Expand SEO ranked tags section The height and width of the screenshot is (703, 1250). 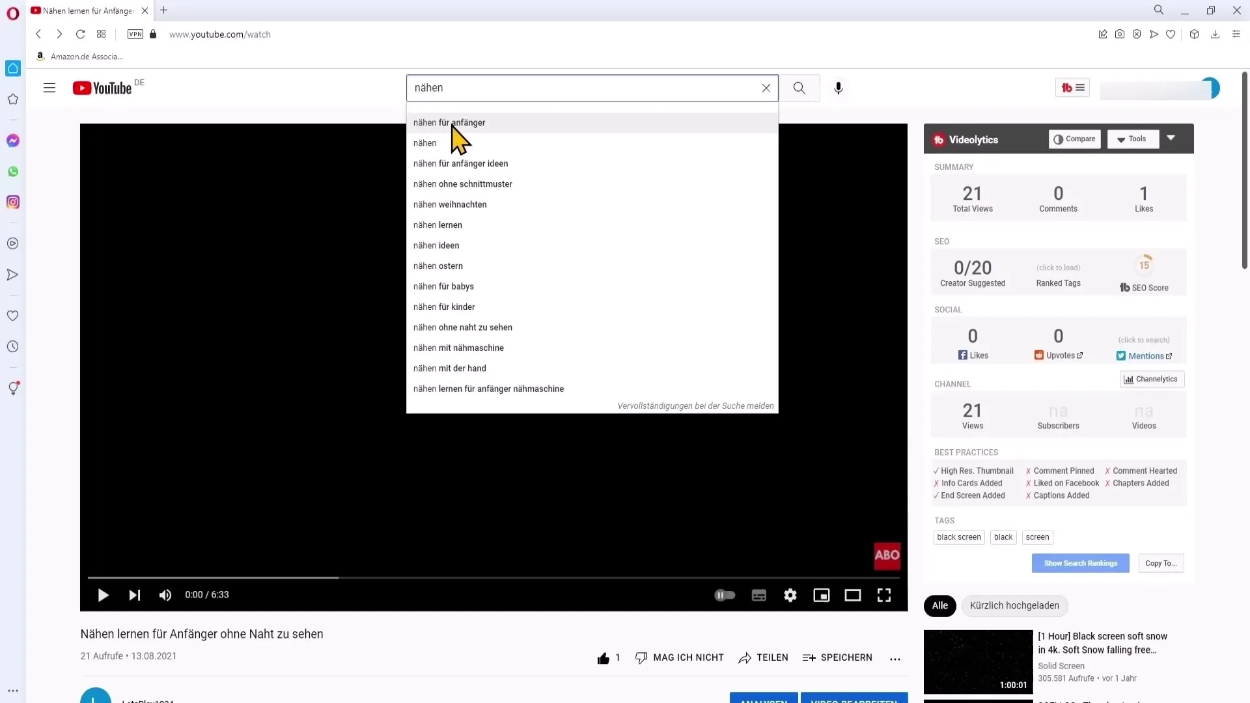coord(1059,268)
